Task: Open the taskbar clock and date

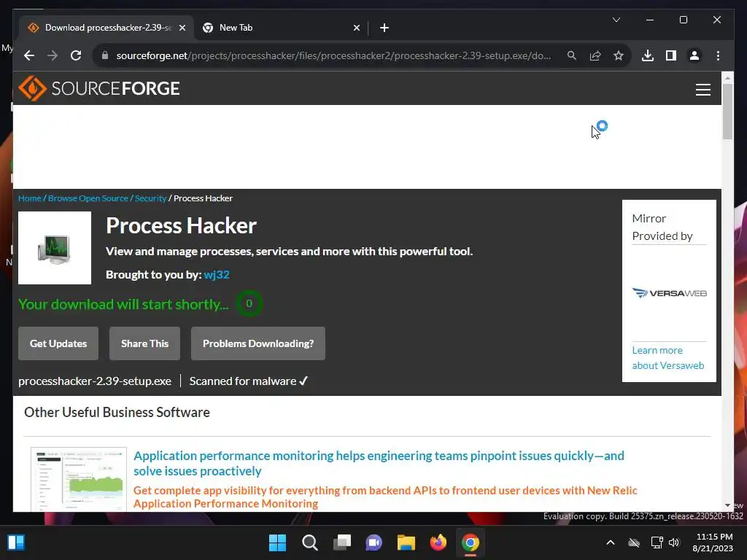Action: [x=713, y=542]
